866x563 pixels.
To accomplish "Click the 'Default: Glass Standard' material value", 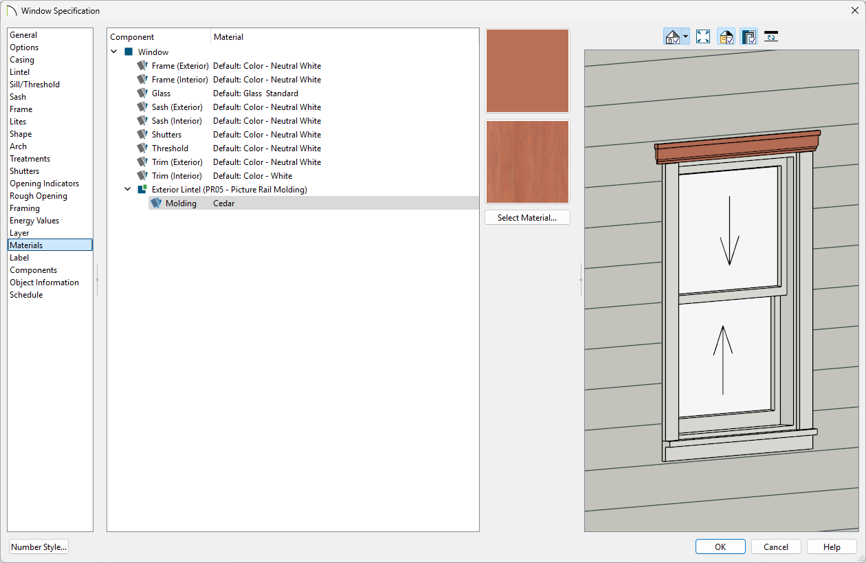I will click(256, 93).
